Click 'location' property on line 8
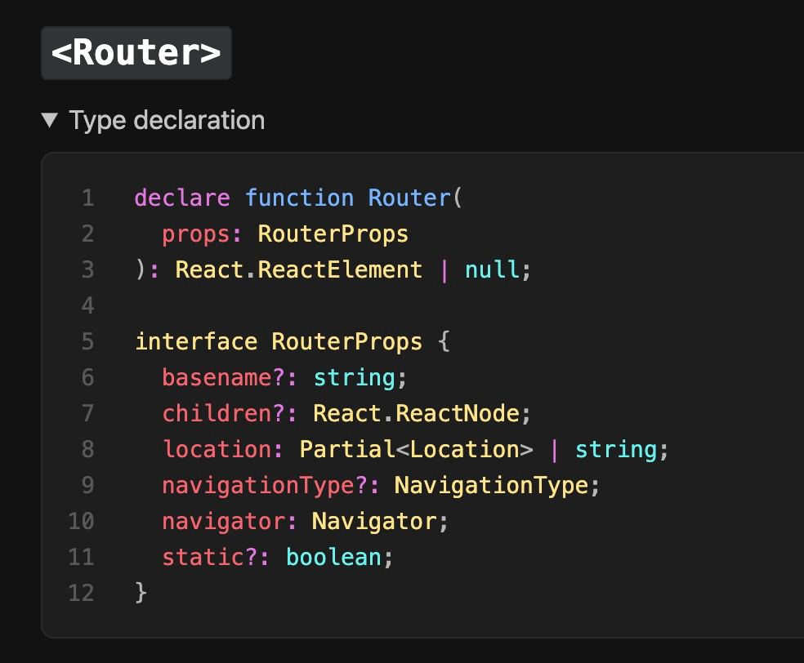The image size is (804, 663). [217, 449]
